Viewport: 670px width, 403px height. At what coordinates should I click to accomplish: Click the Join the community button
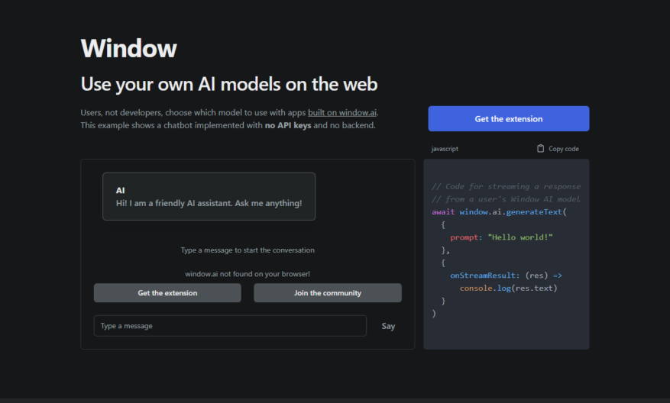coord(328,293)
